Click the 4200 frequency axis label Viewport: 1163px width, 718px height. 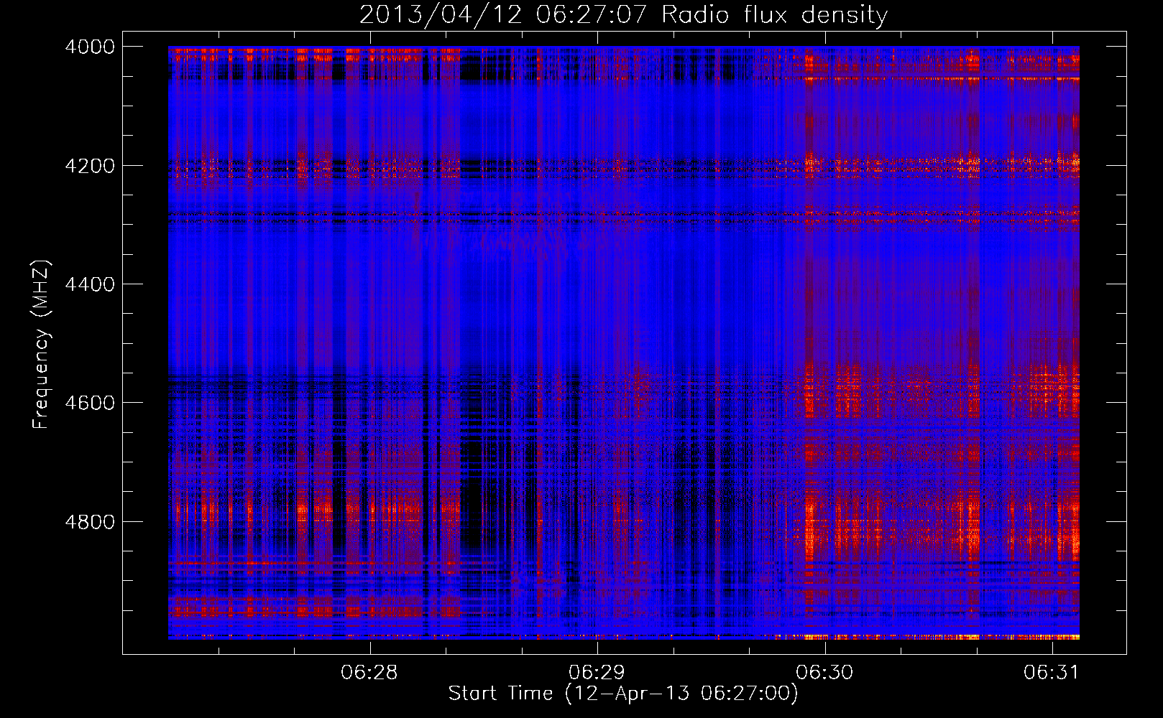91,166
